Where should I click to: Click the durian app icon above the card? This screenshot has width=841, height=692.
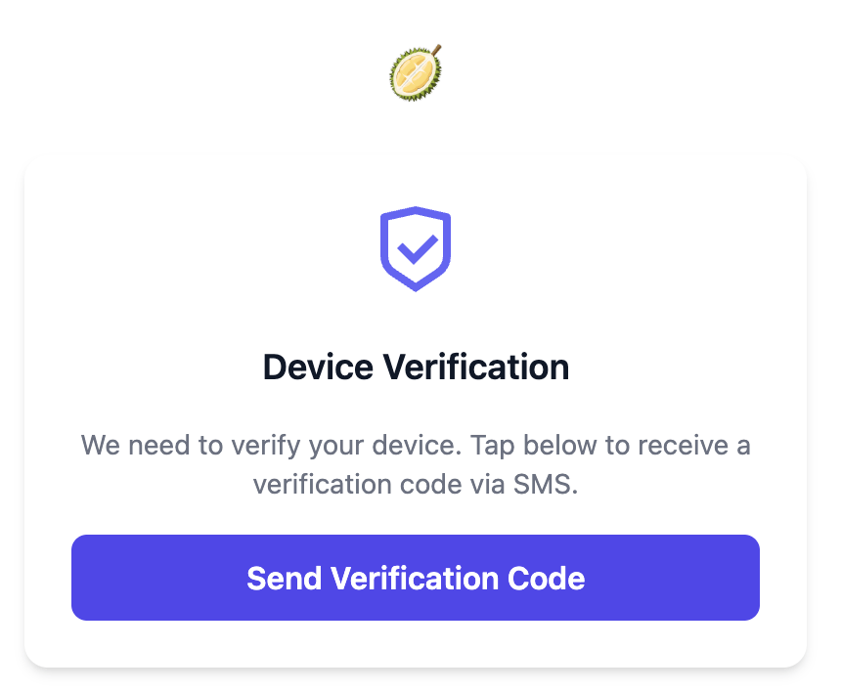coord(416,72)
